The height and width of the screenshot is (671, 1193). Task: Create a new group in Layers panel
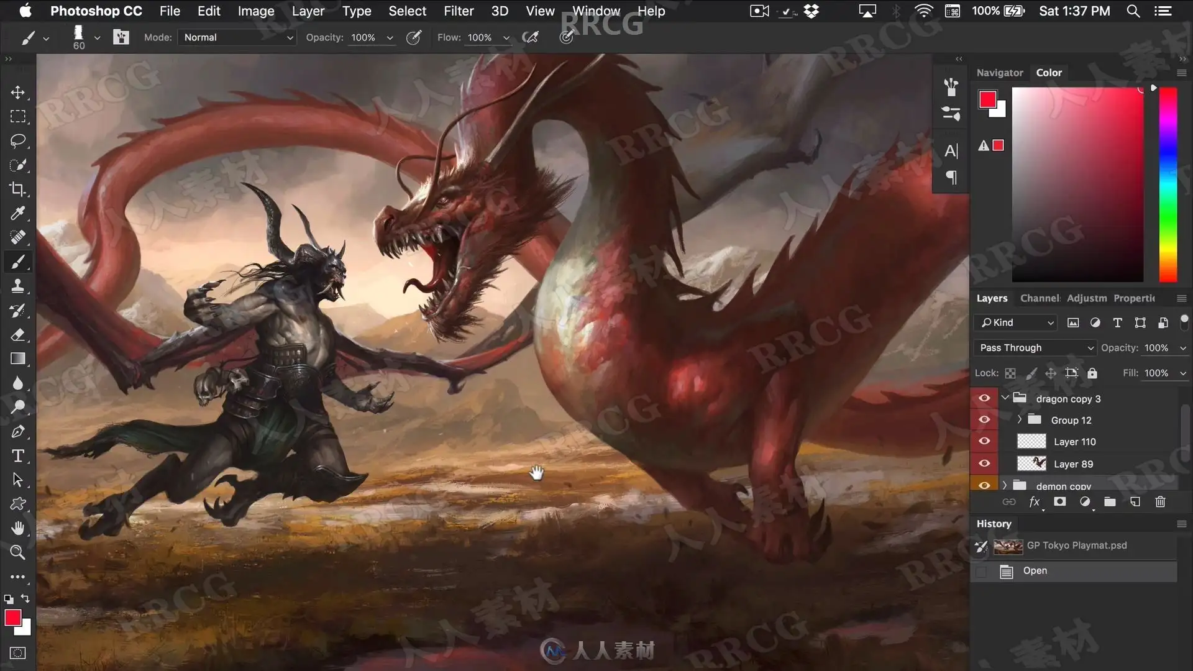pos(1110,502)
